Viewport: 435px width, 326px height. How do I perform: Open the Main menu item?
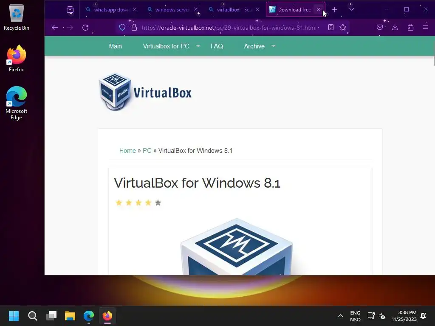pyautogui.click(x=116, y=46)
